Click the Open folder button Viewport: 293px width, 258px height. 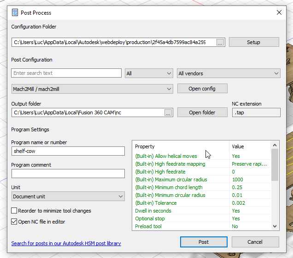[202, 112]
